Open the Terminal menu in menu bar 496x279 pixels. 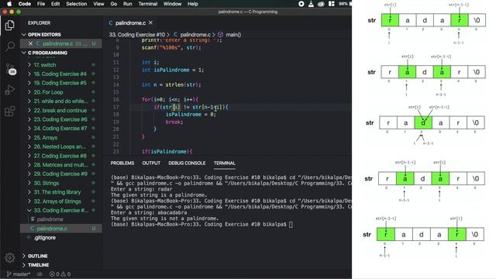148,4
